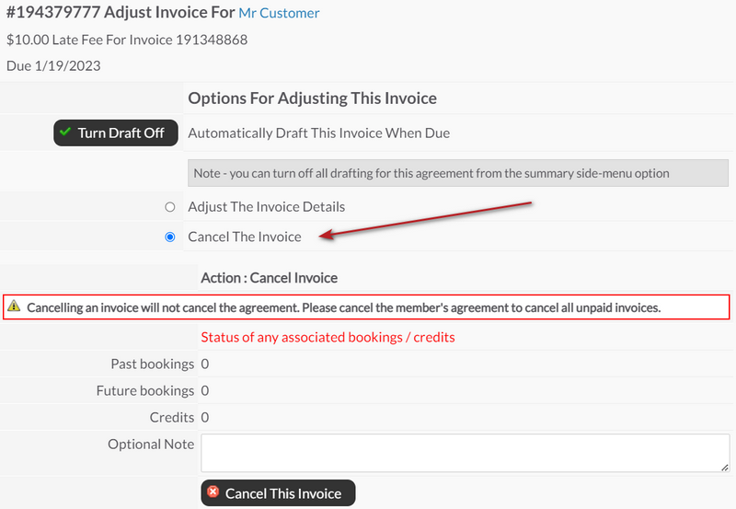The width and height of the screenshot is (736, 509).
Task: Click the yellow warning triangle icon
Action: (14, 306)
